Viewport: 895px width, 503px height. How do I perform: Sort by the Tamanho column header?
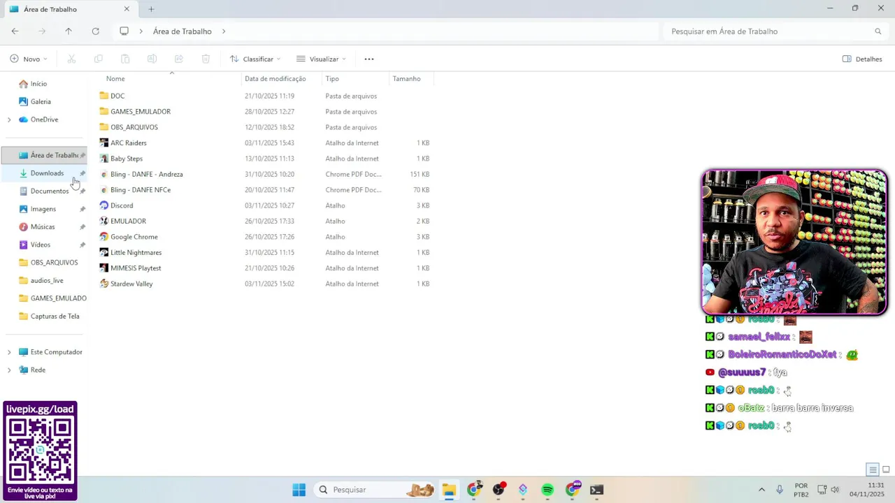[406, 79]
